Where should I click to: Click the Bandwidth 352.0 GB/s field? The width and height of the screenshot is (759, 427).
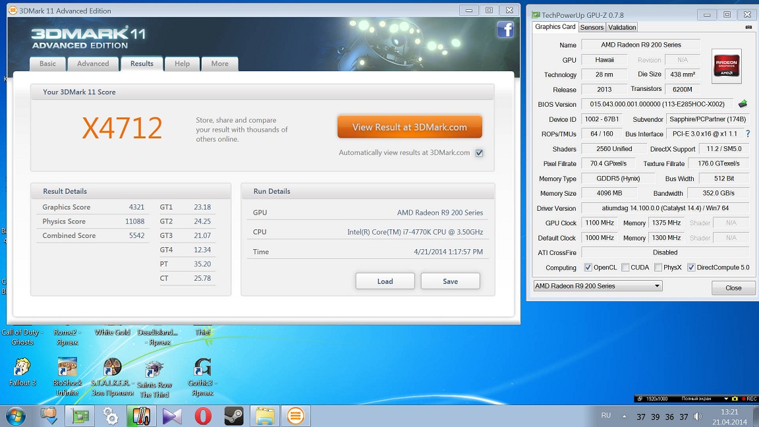coord(718,193)
